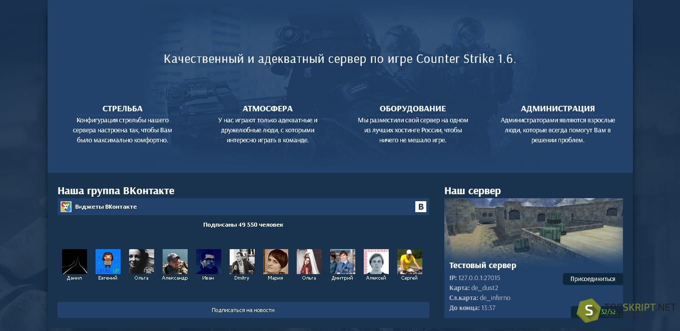Viewport: 680px width, 331px height.
Task: Click the АТМОСФЕРА feature heading
Action: (268, 108)
